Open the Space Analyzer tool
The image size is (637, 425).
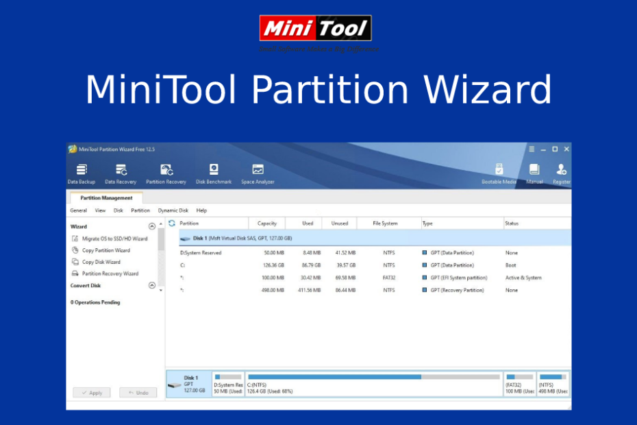point(258,174)
